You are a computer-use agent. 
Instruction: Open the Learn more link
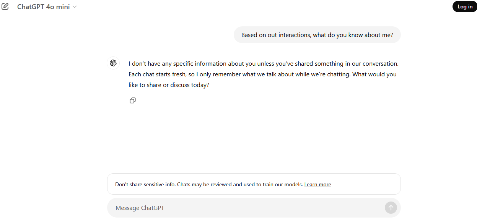pos(317,184)
